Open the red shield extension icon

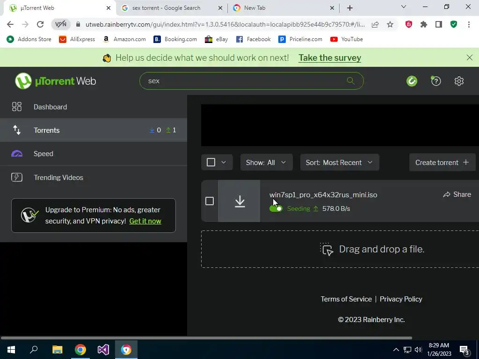(x=409, y=24)
